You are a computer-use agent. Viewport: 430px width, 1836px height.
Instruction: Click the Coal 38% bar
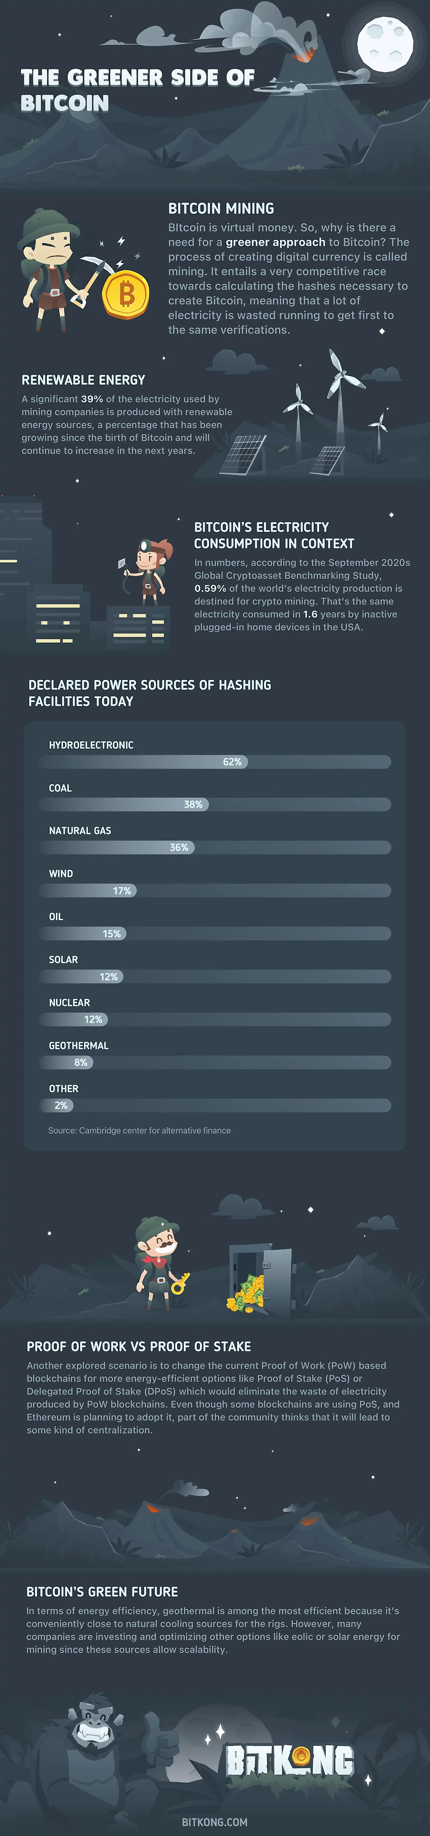coord(214,805)
